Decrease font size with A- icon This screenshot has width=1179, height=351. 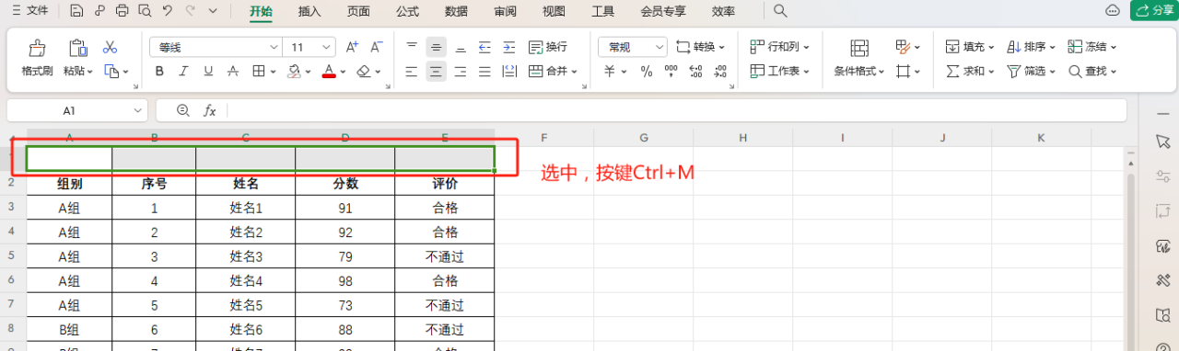click(376, 47)
